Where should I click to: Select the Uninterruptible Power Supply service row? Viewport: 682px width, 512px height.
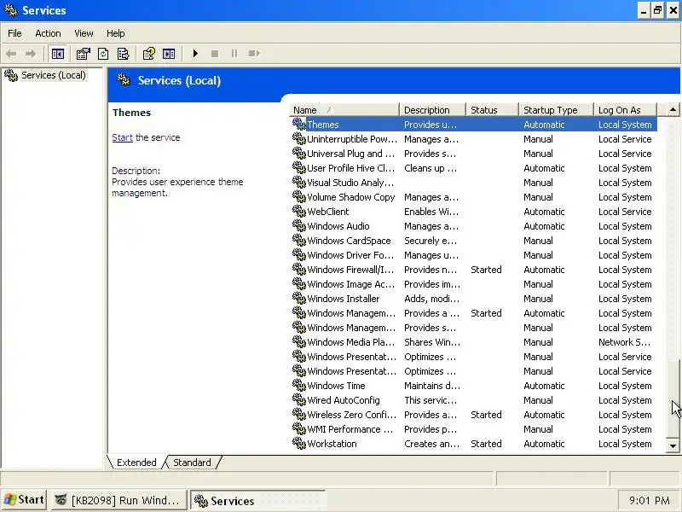(x=474, y=139)
